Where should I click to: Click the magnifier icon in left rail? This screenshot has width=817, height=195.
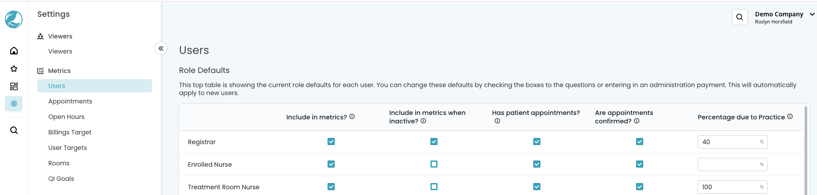pyautogui.click(x=14, y=130)
